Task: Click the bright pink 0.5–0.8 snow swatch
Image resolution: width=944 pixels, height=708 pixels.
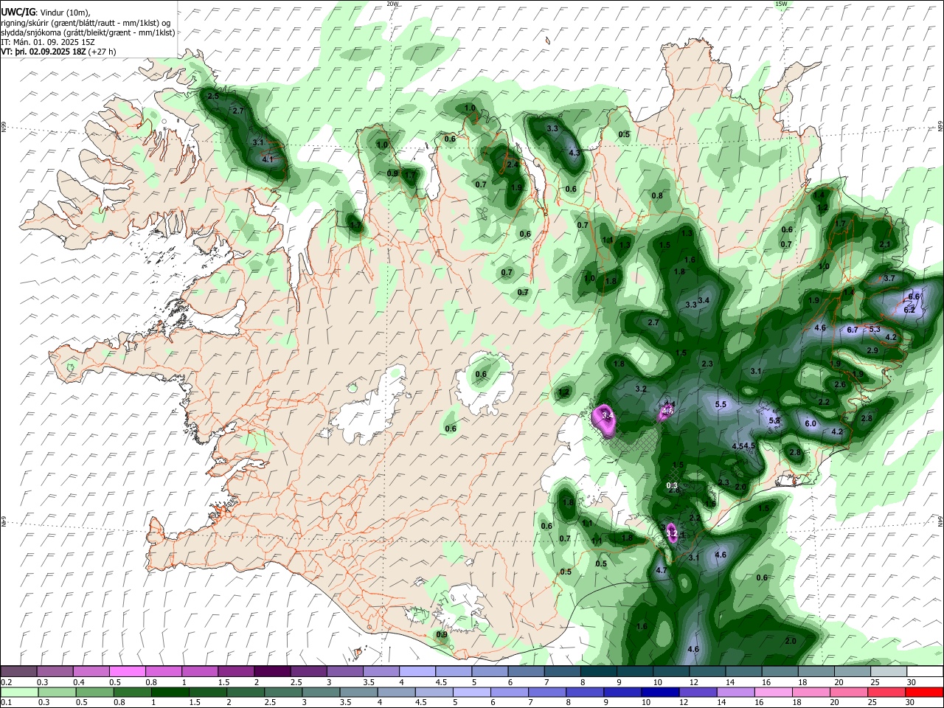Action: pos(128,672)
